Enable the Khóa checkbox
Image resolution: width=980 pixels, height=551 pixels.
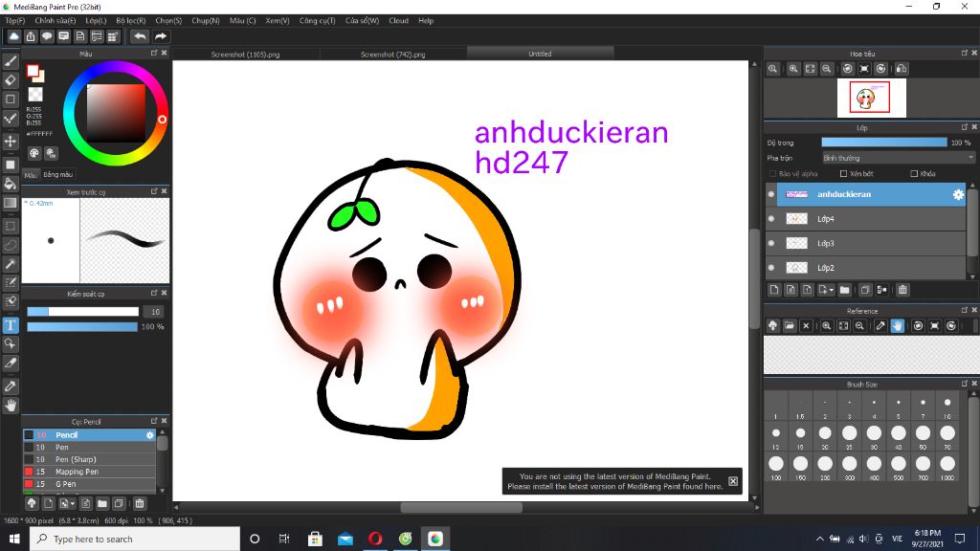point(914,174)
